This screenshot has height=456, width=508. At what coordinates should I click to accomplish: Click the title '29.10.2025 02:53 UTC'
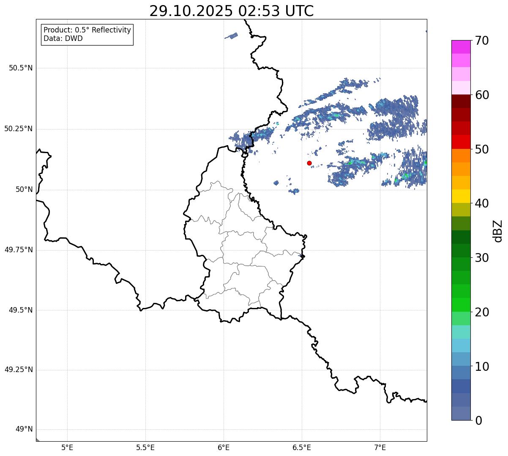(232, 11)
